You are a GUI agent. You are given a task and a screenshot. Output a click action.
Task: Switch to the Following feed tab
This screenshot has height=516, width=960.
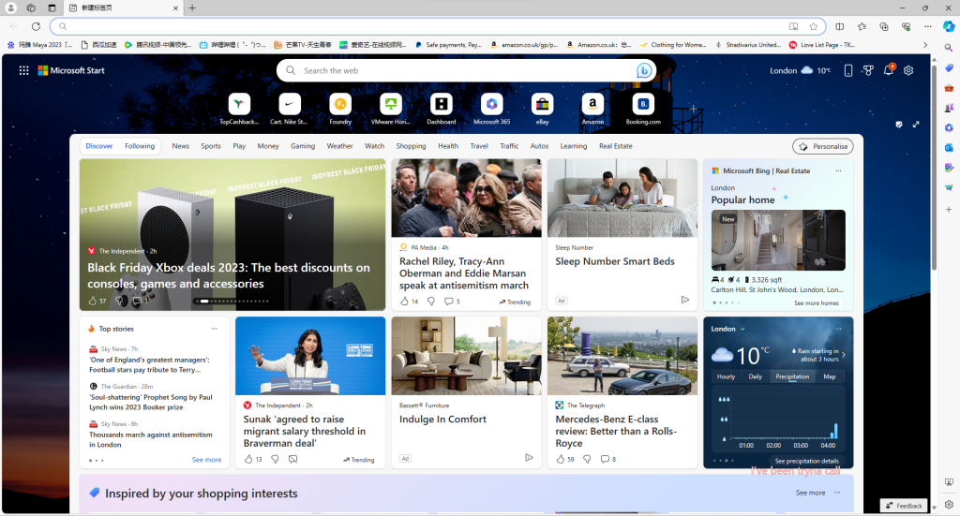tap(140, 146)
